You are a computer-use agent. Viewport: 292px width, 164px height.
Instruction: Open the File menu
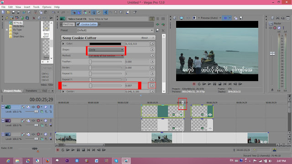(3, 7)
